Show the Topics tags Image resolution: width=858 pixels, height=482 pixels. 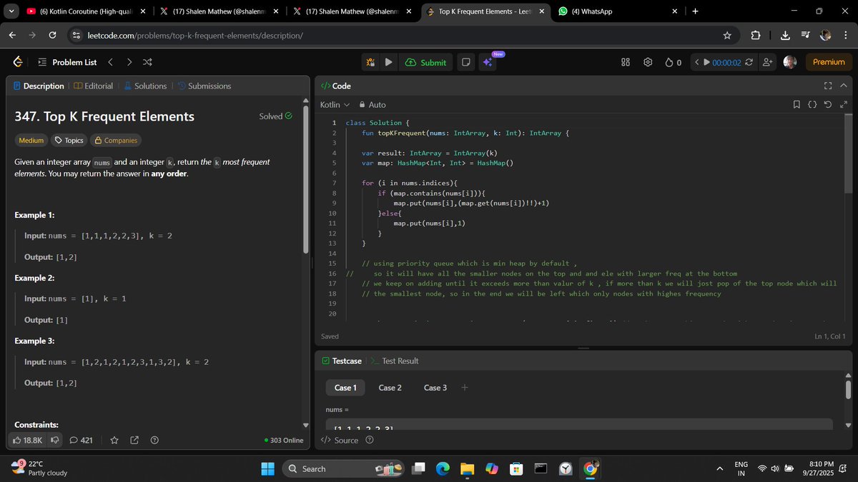click(x=69, y=140)
